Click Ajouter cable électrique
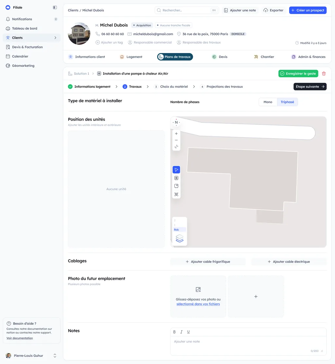This screenshot has height=364, width=335. (289, 262)
